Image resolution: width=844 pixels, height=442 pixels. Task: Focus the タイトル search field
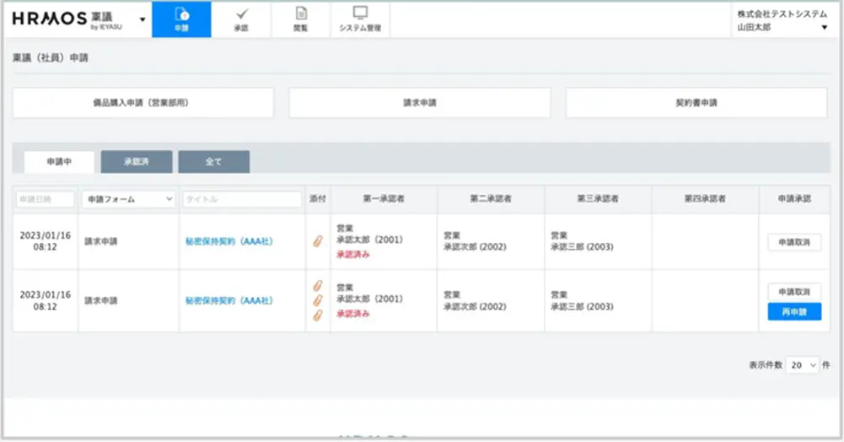pos(241,199)
